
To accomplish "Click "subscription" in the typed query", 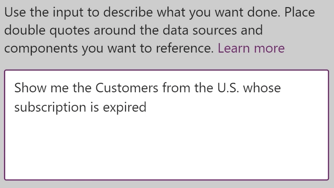I will [50, 107].
